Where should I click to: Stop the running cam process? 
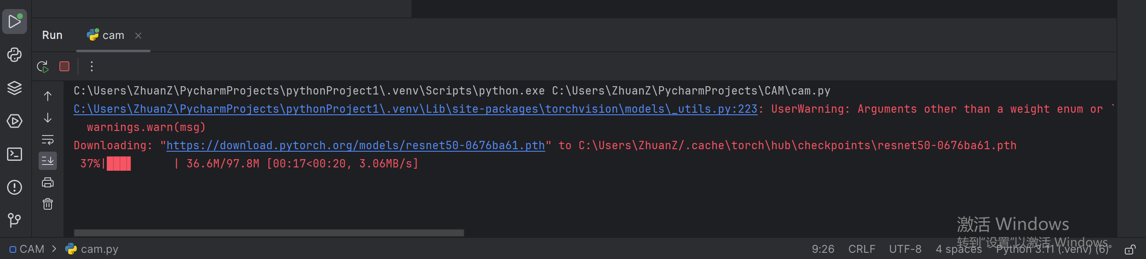64,67
